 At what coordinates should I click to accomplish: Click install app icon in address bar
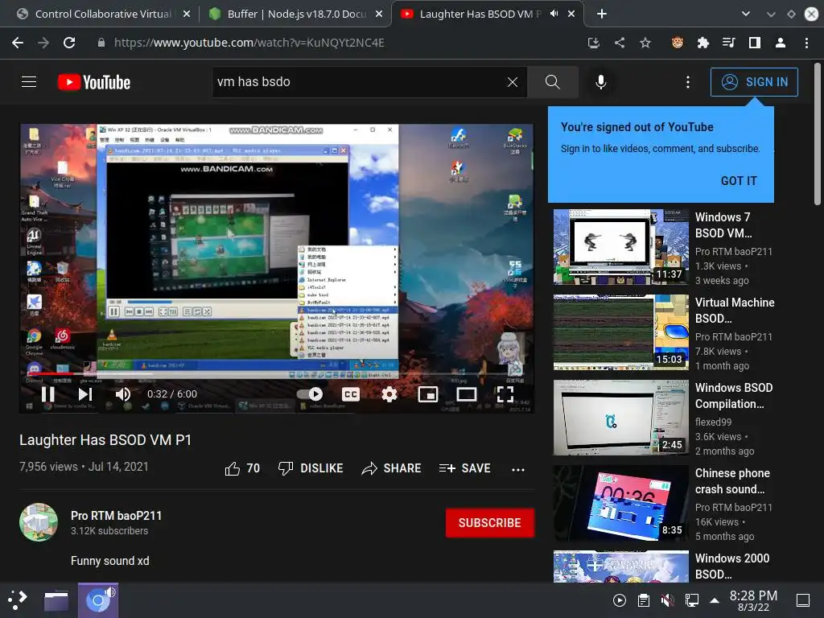click(593, 43)
